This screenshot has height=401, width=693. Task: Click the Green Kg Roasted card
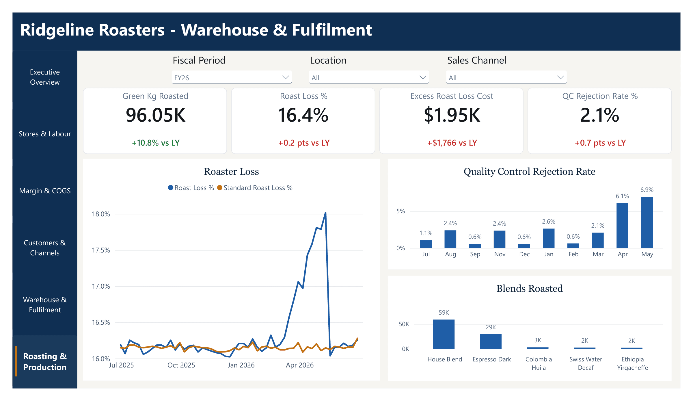pos(155,121)
